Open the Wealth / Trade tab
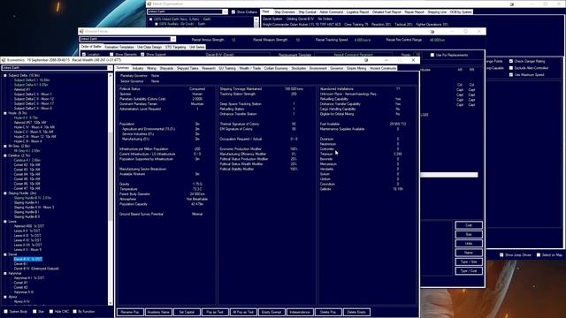 point(249,68)
